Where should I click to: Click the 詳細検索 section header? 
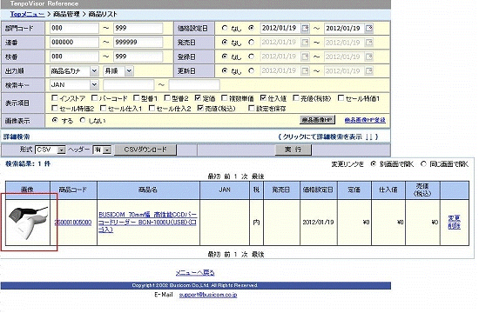pyautogui.click(x=17, y=137)
